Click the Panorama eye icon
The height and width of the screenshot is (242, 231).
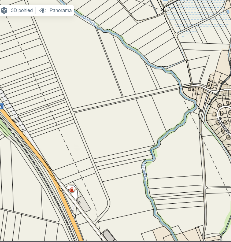point(43,11)
